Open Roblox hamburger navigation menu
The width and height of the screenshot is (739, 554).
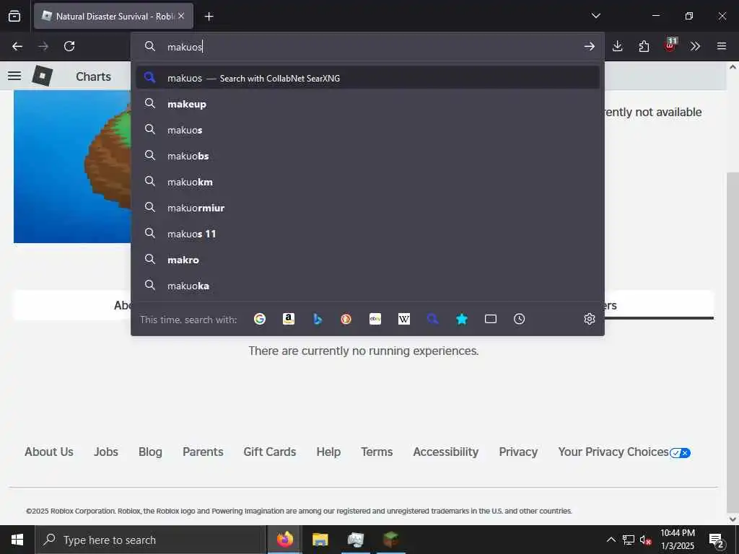click(x=14, y=76)
